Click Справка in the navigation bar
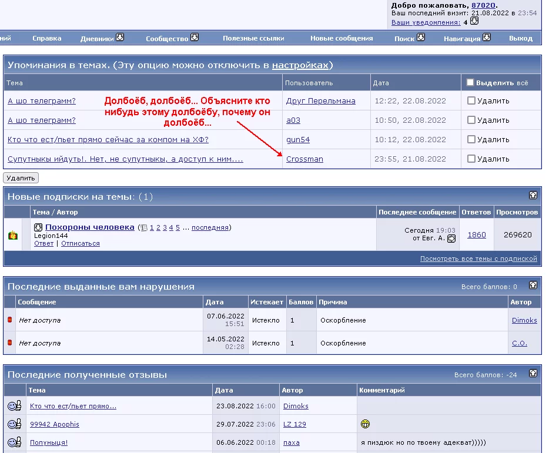The width and height of the screenshot is (549, 453). point(47,38)
